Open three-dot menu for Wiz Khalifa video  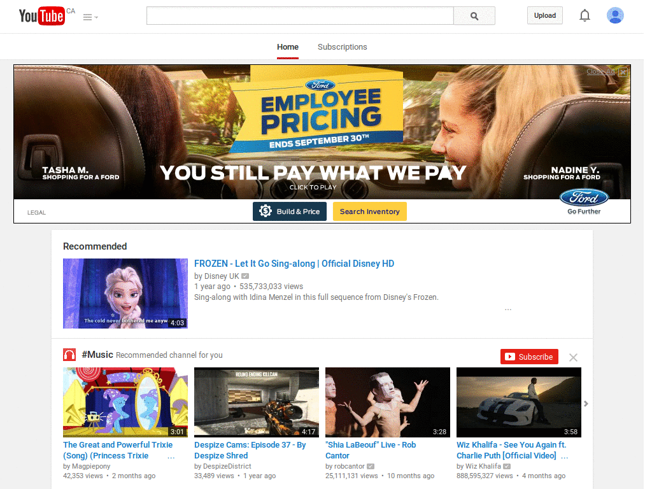point(564,457)
